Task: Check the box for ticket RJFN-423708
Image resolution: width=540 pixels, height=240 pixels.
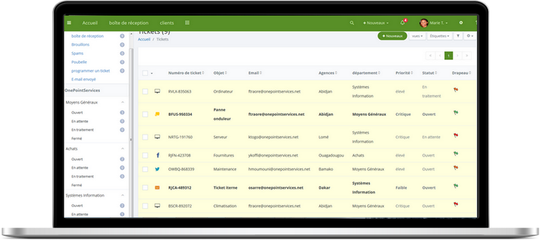Action: pyautogui.click(x=145, y=155)
